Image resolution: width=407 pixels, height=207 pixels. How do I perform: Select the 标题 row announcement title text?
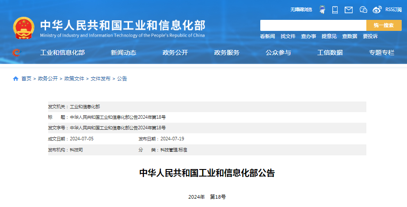pyautogui.click(x=118, y=117)
